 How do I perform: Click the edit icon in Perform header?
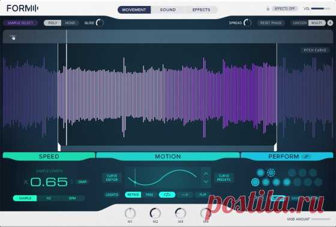[x=306, y=156]
